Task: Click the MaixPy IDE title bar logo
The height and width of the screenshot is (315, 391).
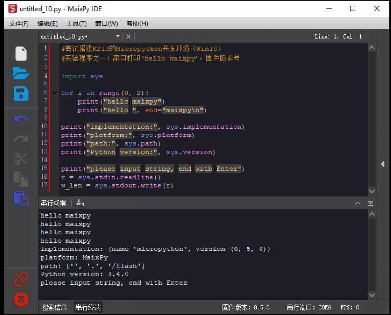Action: click(x=13, y=9)
